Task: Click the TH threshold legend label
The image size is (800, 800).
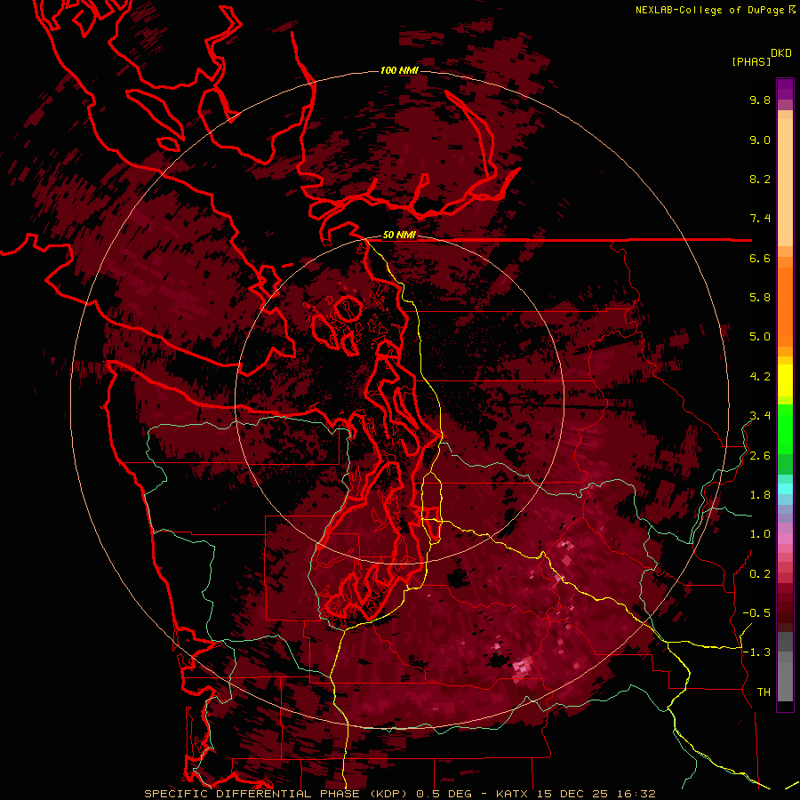Action: pos(764,692)
